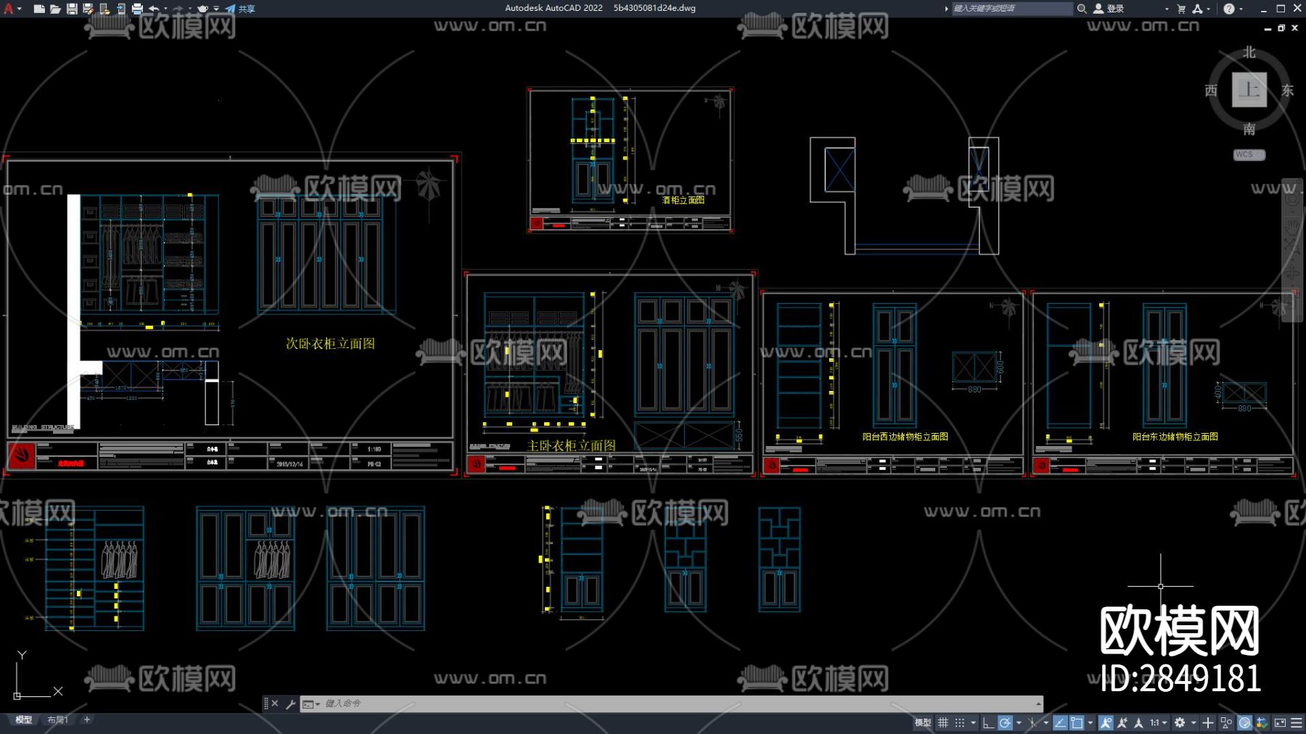Select the 酒柜立面图 title text
This screenshot has height=734, width=1306.
click(683, 200)
